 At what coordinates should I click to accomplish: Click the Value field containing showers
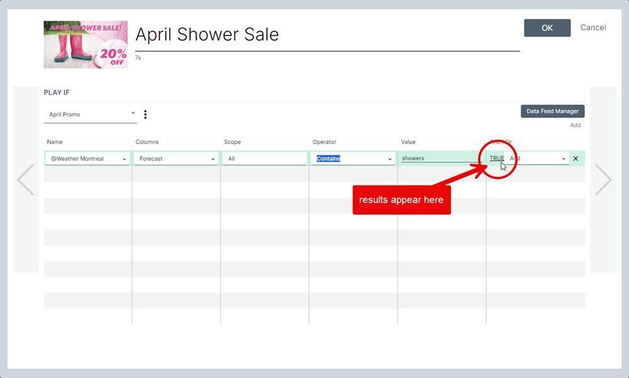(x=441, y=158)
